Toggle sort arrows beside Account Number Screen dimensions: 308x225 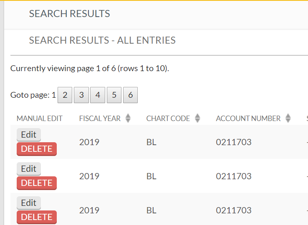288,119
